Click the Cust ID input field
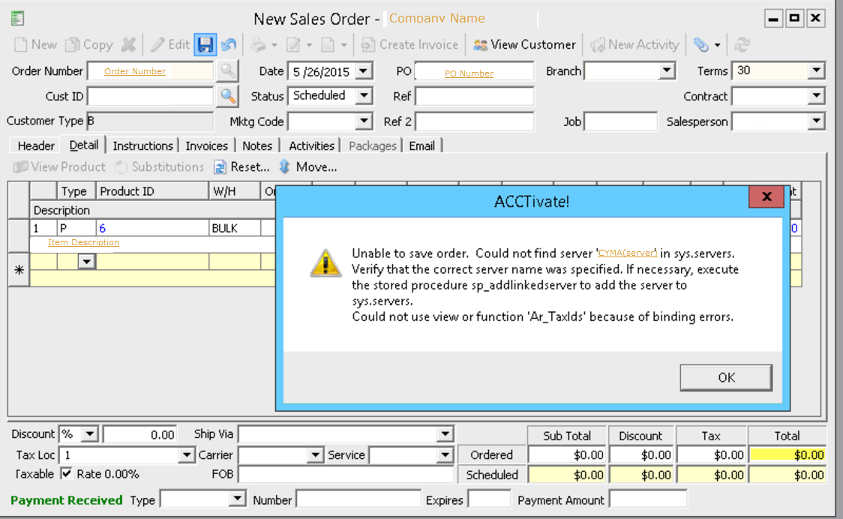 [x=151, y=96]
